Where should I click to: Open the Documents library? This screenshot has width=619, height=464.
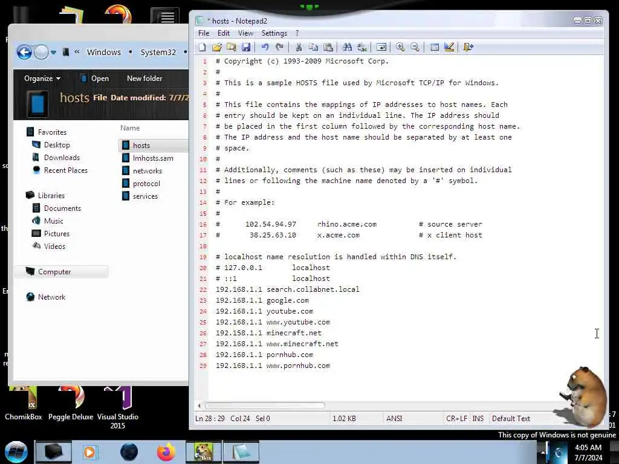[56, 208]
